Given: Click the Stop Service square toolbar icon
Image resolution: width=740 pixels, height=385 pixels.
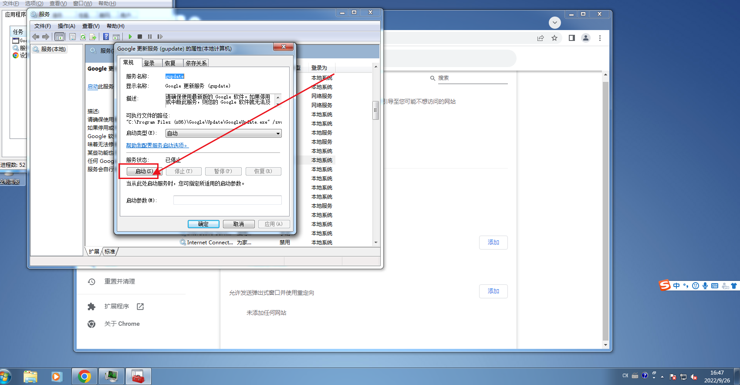Looking at the screenshot, I should 140,37.
